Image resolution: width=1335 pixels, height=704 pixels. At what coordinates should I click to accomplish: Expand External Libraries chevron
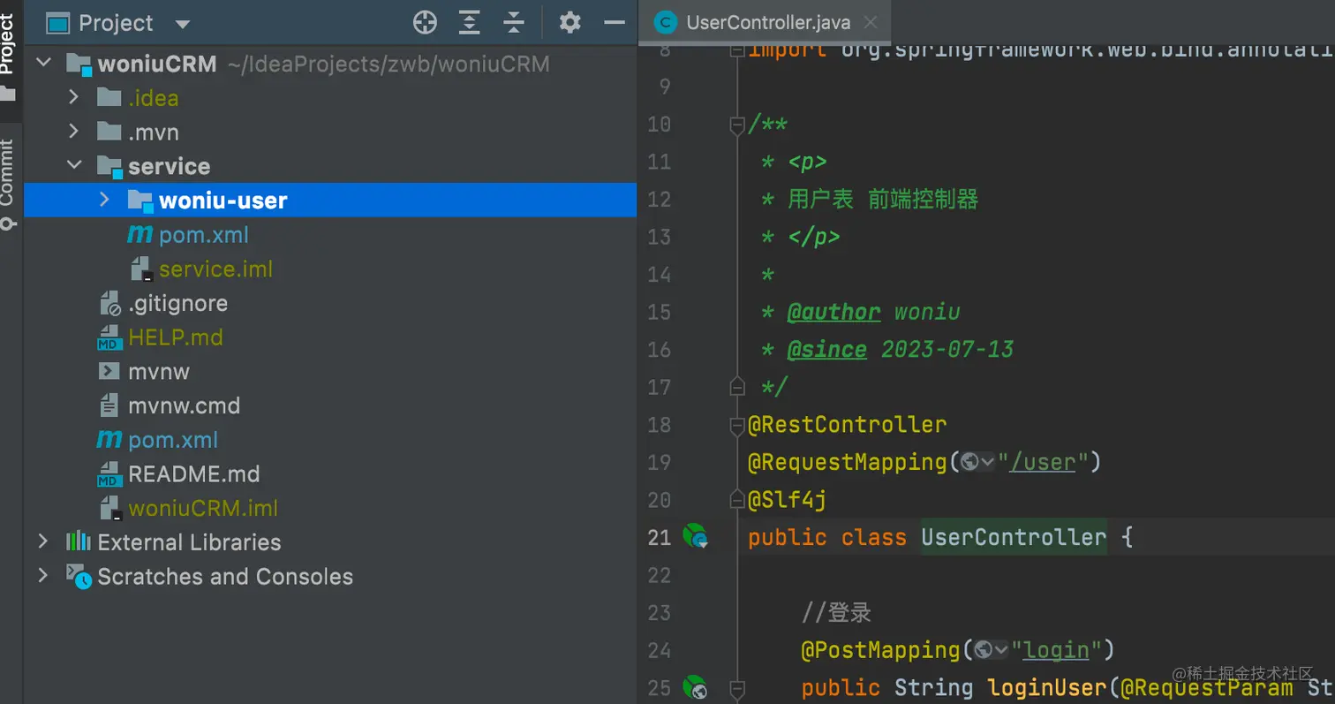pos(43,541)
